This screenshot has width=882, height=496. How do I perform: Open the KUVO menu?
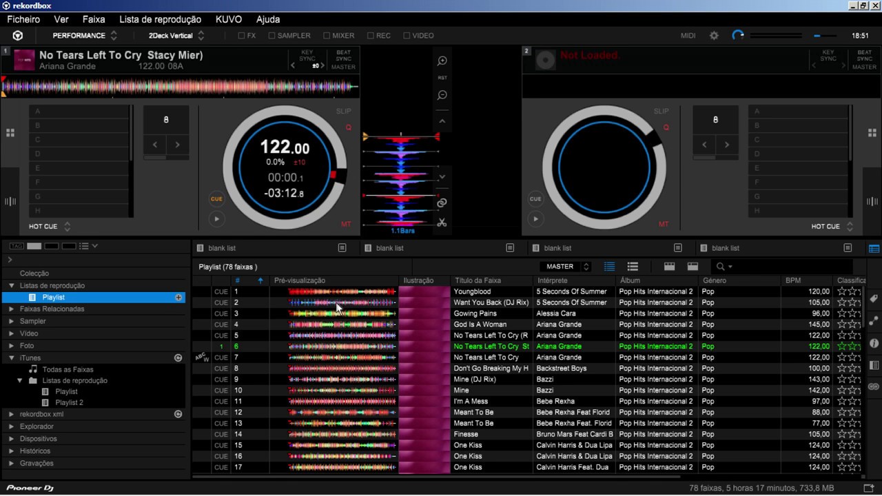(229, 19)
